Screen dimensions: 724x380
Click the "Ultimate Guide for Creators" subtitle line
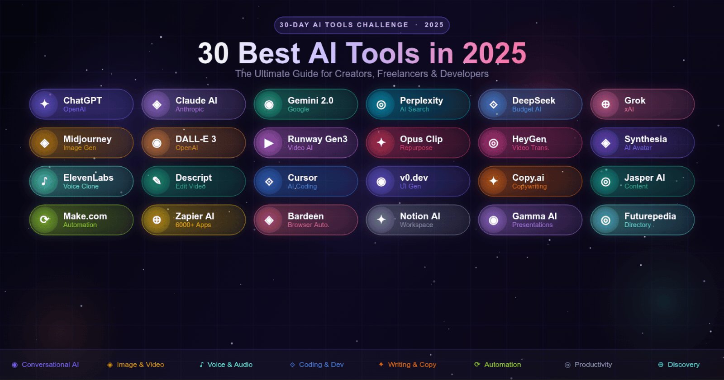pyautogui.click(x=362, y=74)
